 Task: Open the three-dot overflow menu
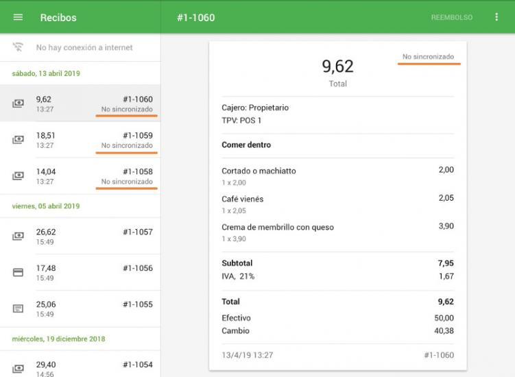tap(497, 17)
